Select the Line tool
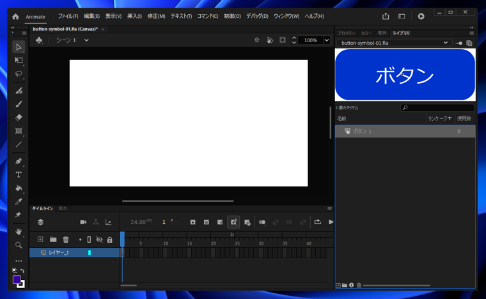Image resolution: width=486 pixels, height=299 pixels. coord(19,144)
